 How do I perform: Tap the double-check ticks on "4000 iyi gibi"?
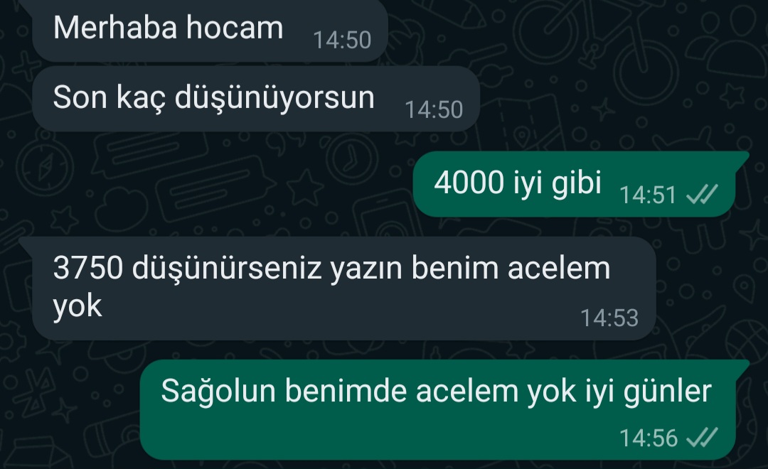(702, 195)
